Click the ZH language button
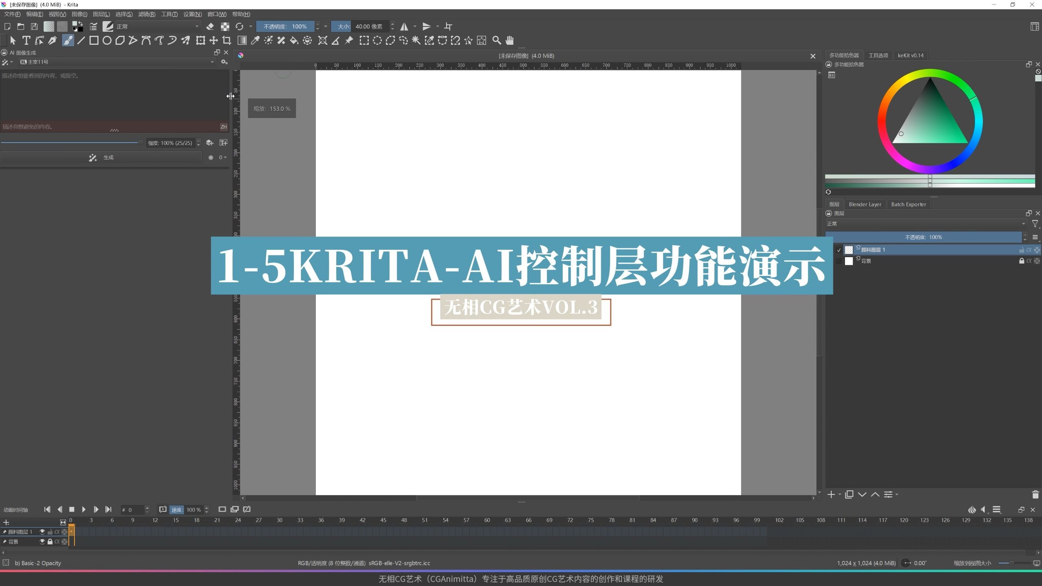The height and width of the screenshot is (586, 1042). pos(223,127)
